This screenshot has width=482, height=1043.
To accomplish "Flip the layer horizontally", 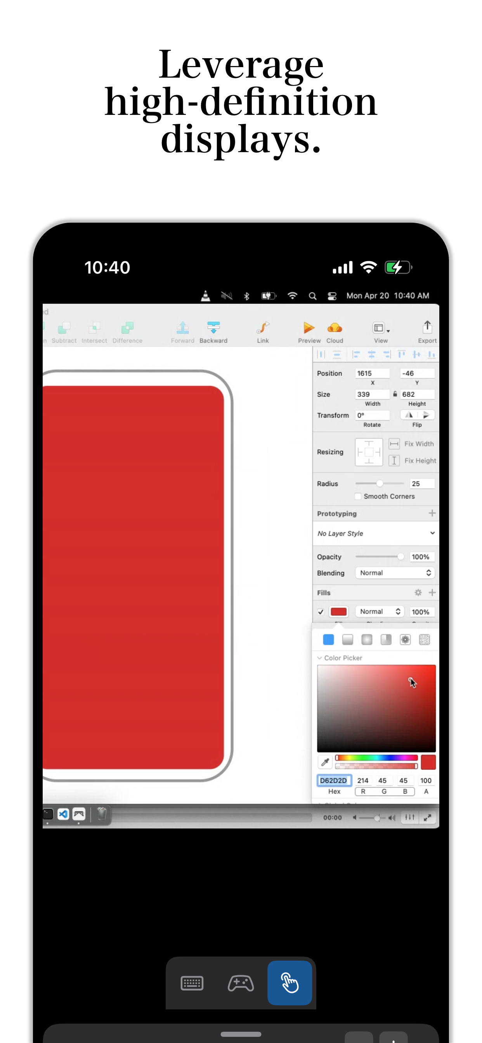I will pos(409,415).
